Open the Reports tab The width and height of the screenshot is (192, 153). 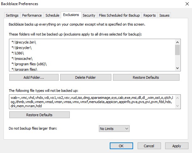(149, 15)
